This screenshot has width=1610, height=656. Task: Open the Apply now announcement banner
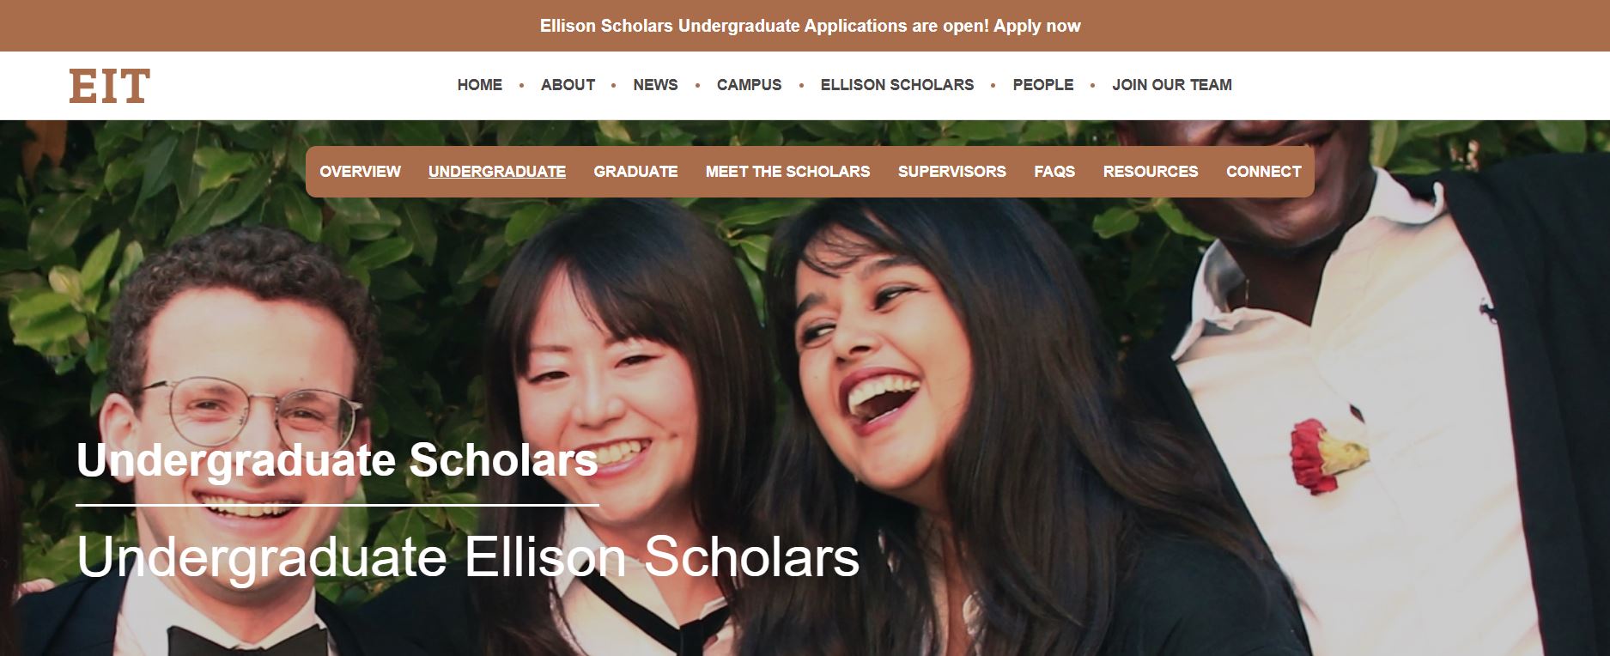pos(810,26)
